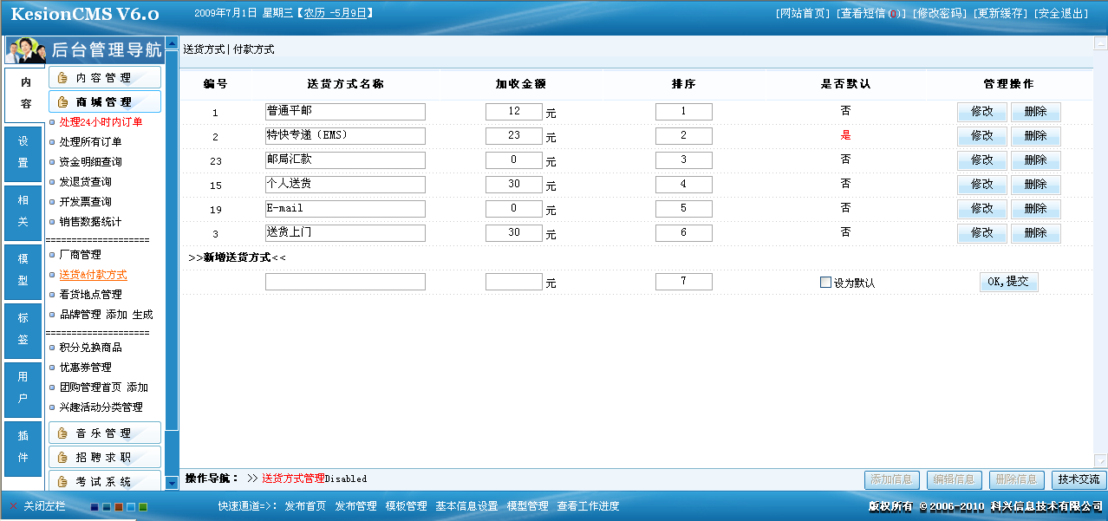Delete the 送货上门 delivery method
Viewport: 1108px width, 521px height.
[1035, 233]
